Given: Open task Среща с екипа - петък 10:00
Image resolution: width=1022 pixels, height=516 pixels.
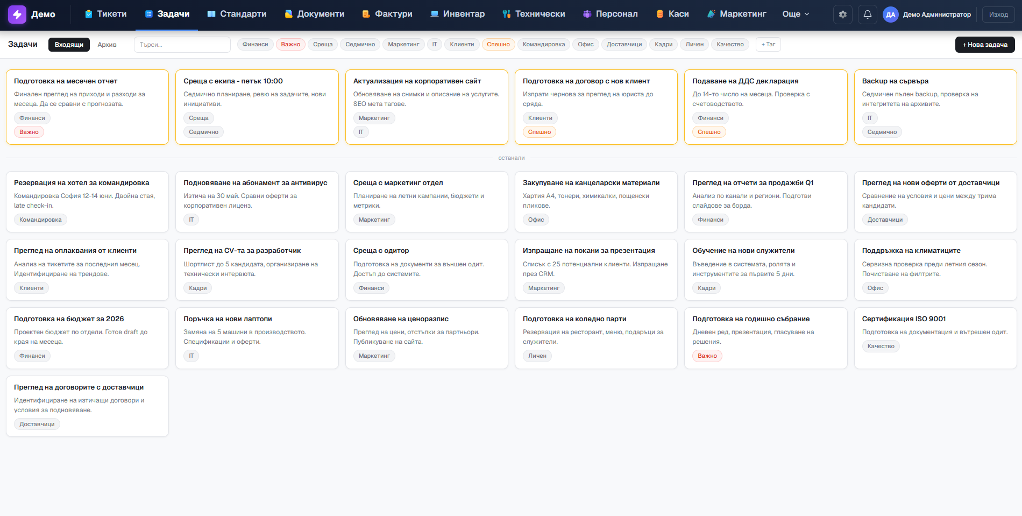Looking at the screenshot, I should [257, 107].
